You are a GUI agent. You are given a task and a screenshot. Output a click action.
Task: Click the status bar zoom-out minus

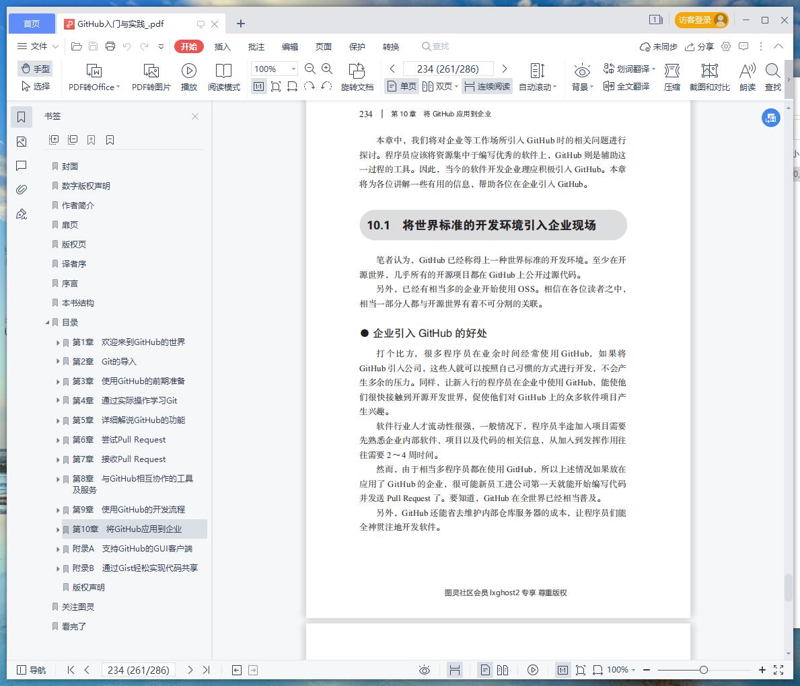point(647,670)
